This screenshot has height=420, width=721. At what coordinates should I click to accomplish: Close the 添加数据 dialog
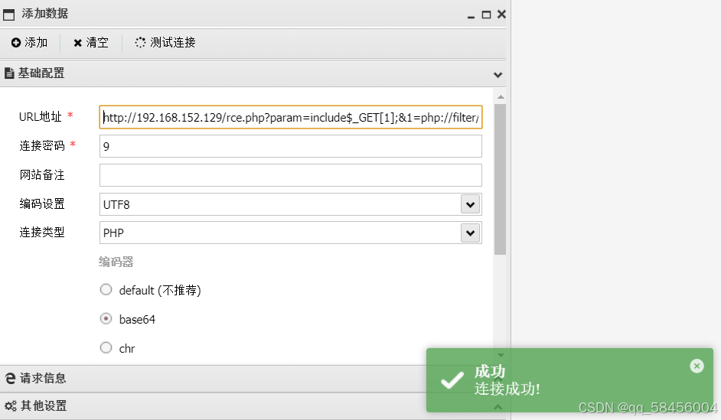coord(501,15)
